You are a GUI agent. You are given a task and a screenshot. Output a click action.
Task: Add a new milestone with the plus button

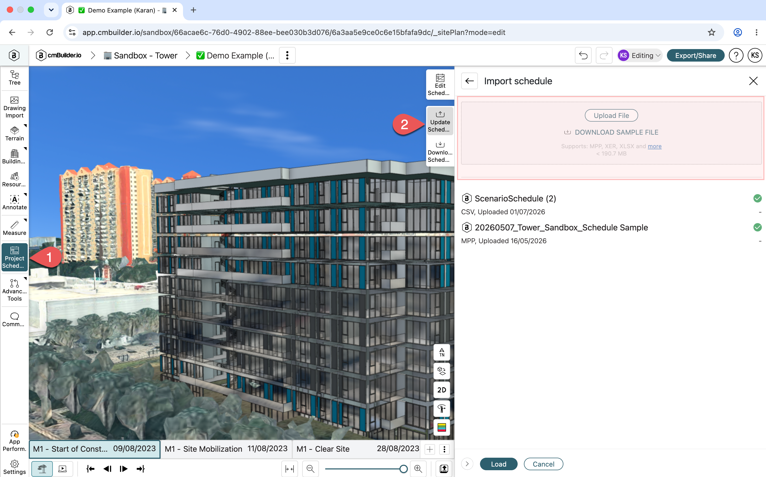(x=430, y=449)
